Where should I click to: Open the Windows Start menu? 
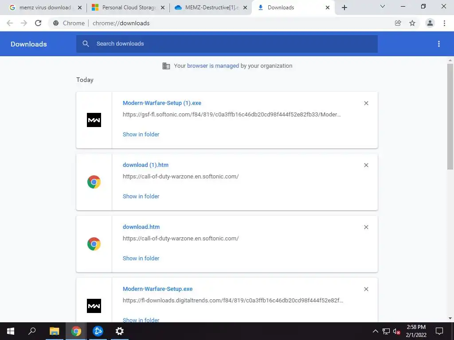pyautogui.click(x=11, y=331)
